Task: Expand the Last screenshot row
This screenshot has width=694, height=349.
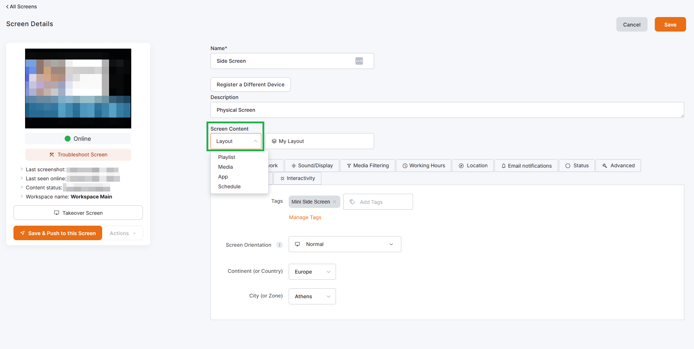Action: tap(22, 169)
